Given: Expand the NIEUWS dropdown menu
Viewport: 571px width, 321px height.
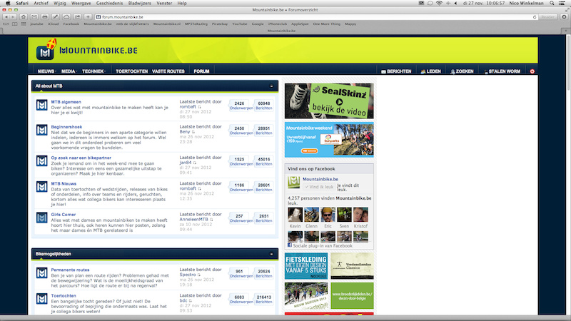Looking at the screenshot, I should click(47, 72).
